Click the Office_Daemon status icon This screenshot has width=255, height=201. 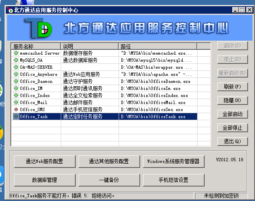pyautogui.click(x=16, y=81)
